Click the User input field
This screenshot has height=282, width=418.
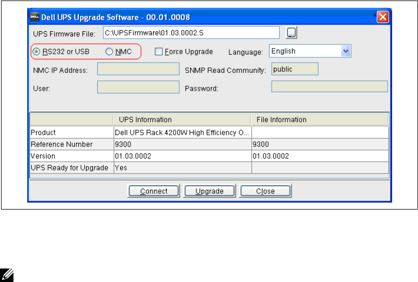pos(138,87)
